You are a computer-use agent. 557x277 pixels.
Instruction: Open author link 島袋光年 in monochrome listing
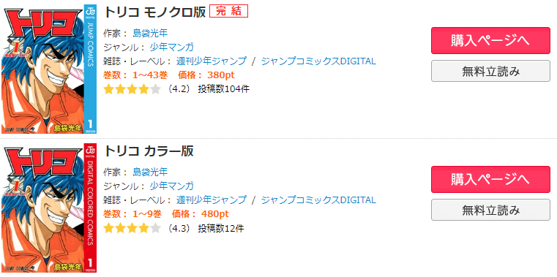150,33
